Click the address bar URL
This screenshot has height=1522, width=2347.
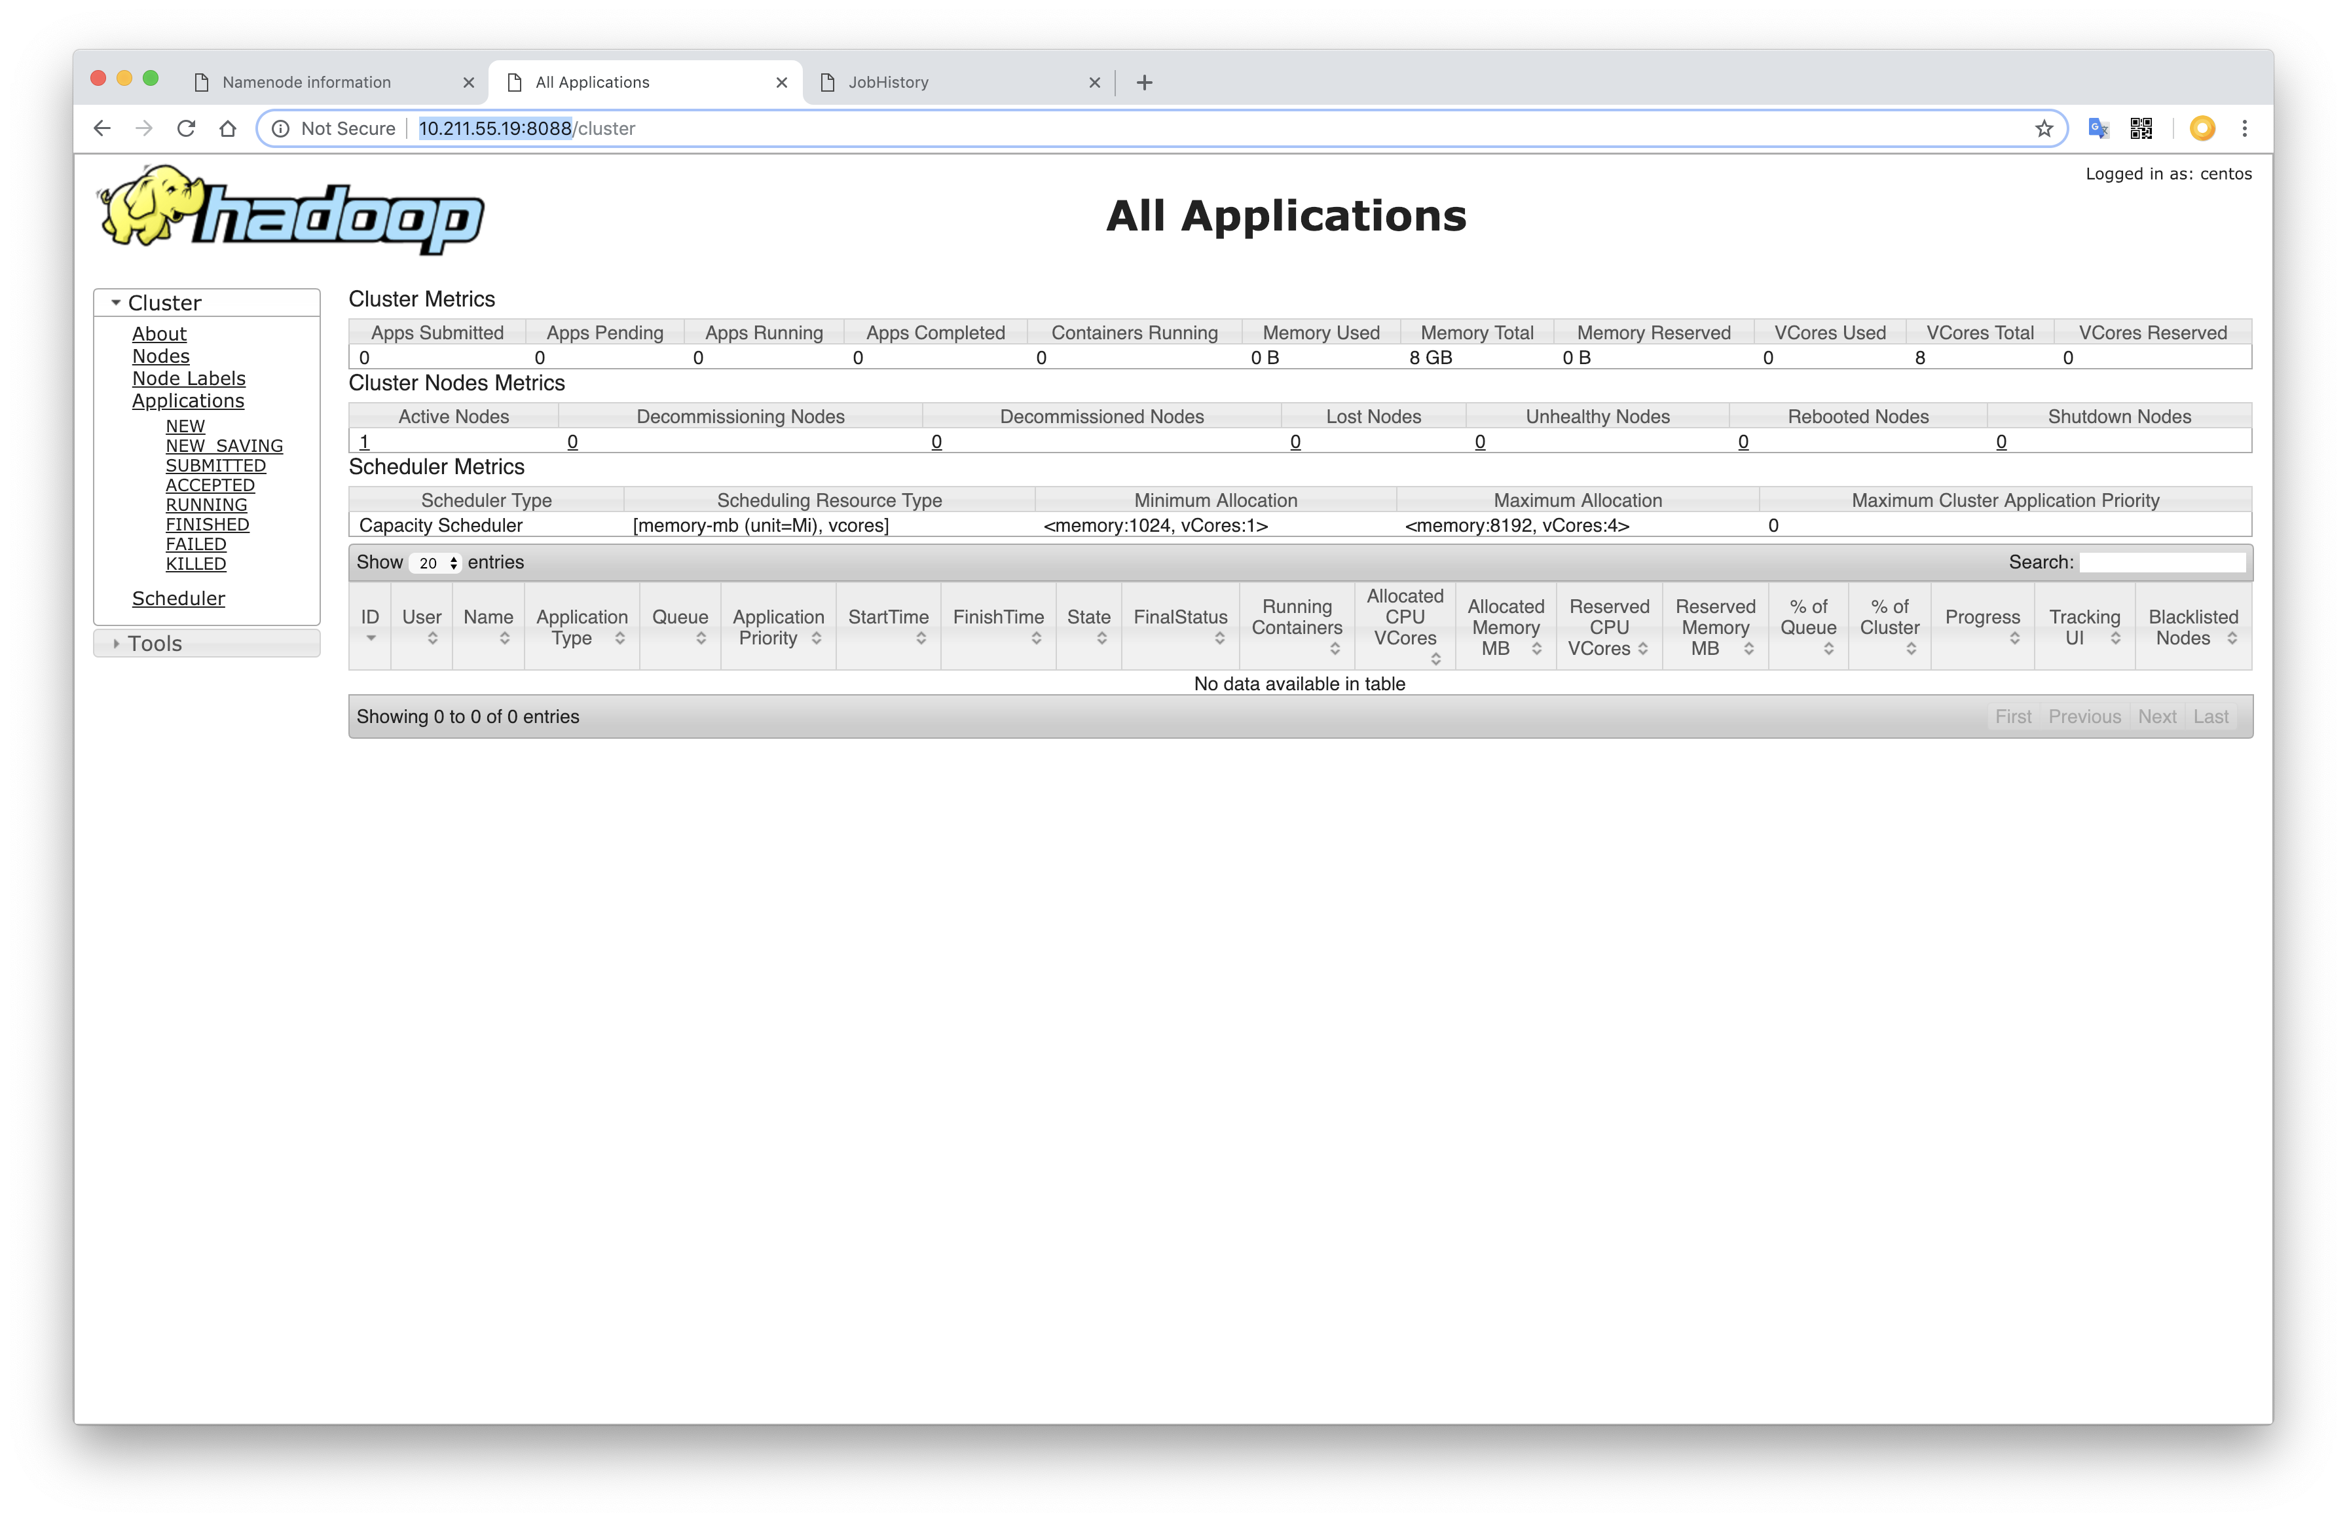527,128
